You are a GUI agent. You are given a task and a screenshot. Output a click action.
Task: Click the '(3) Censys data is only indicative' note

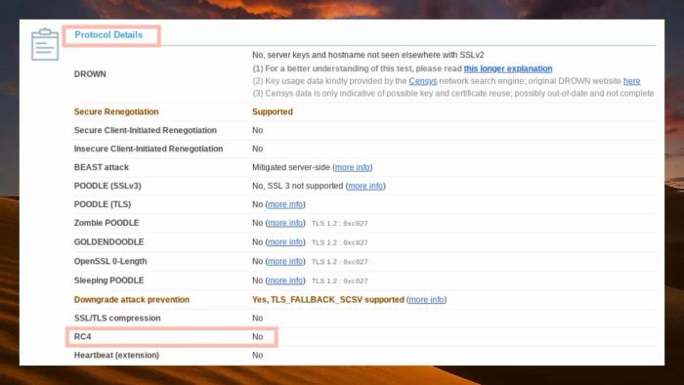tap(453, 93)
